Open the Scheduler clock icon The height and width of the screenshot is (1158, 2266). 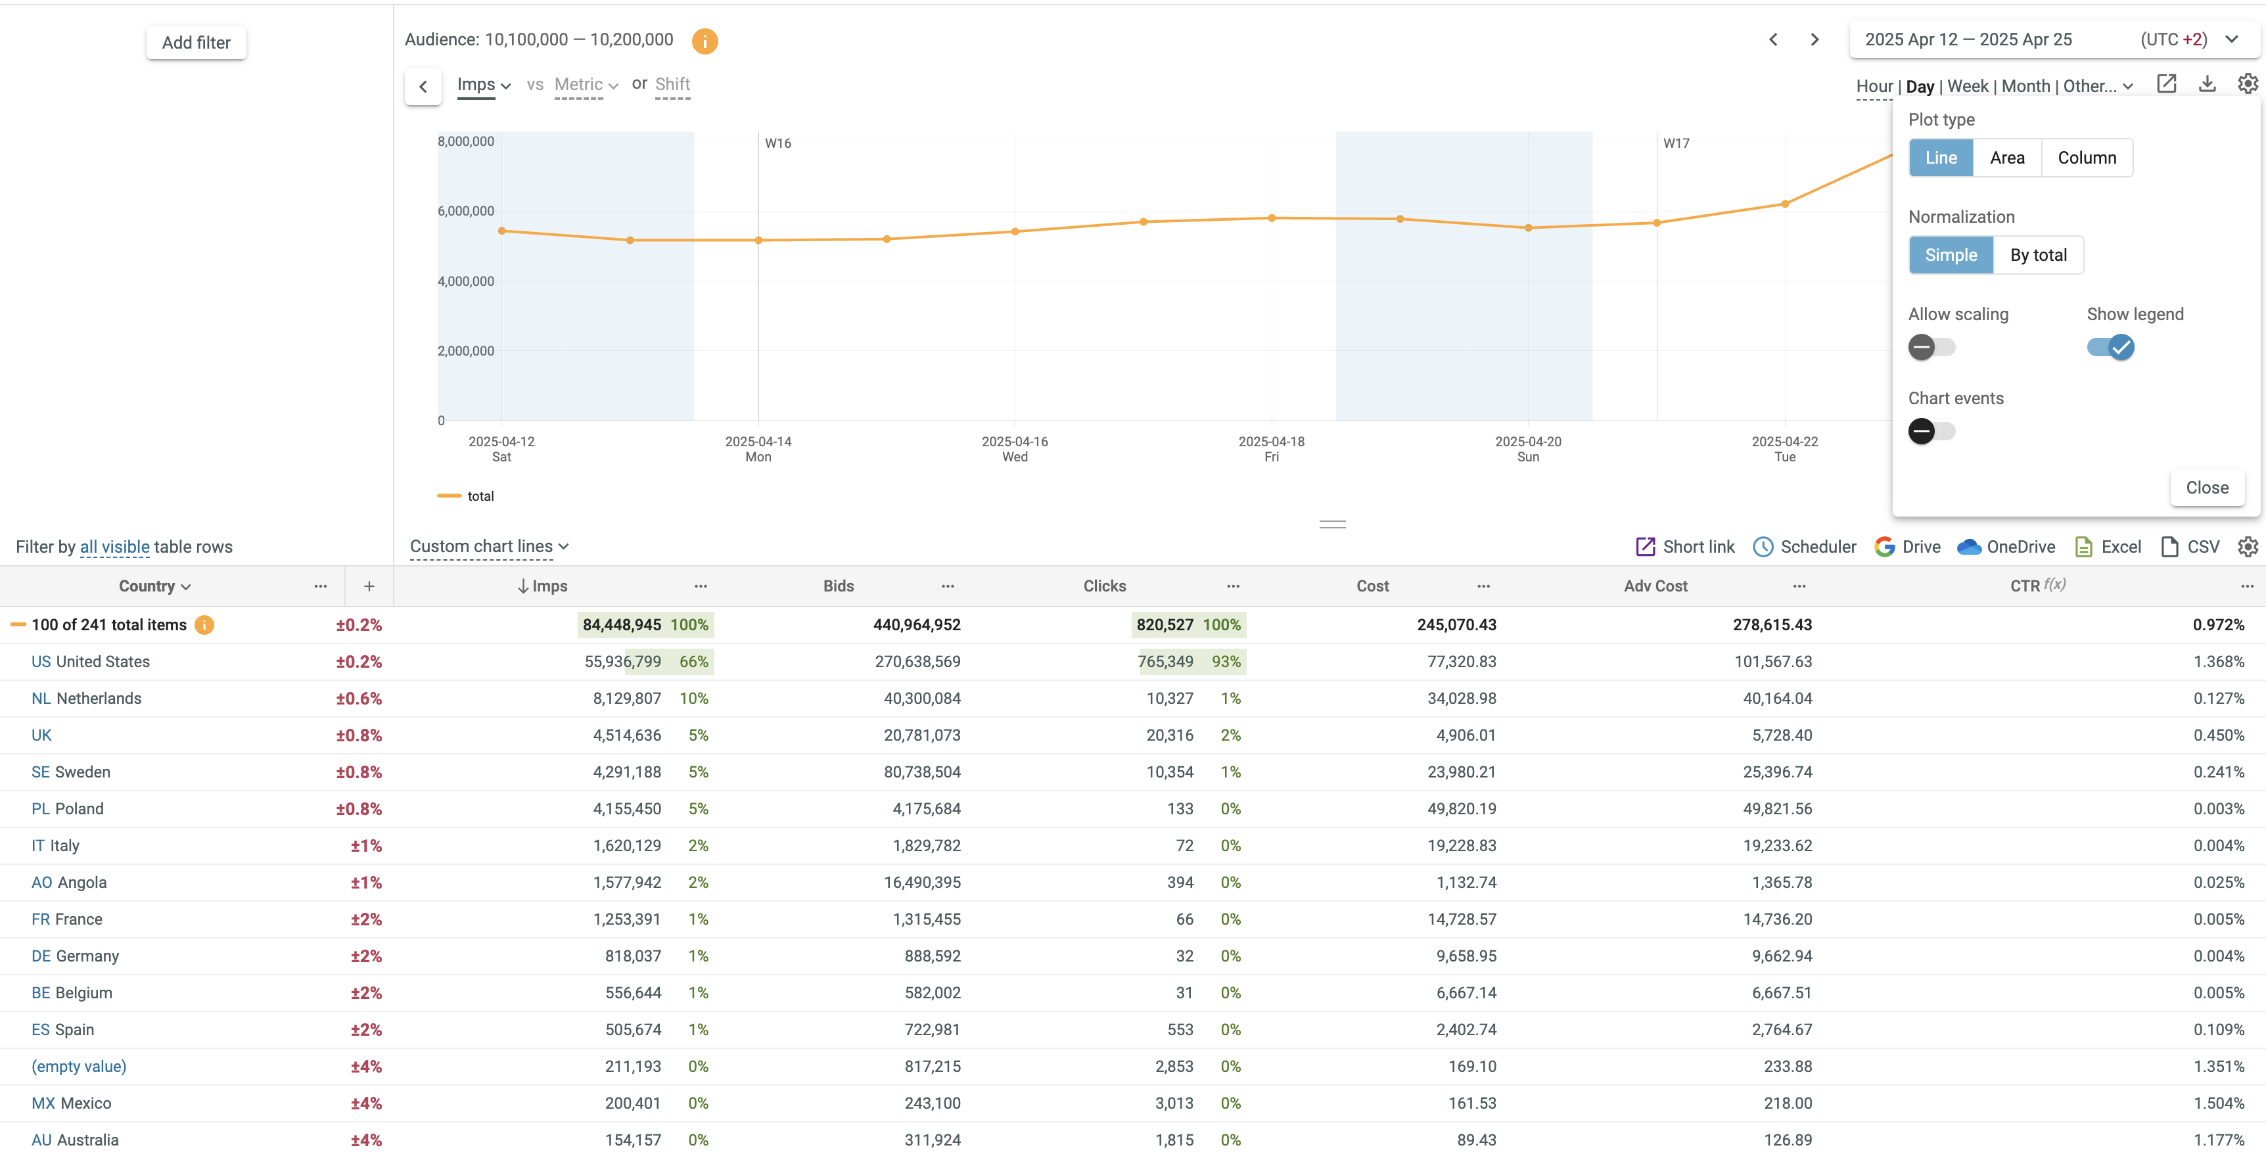pos(1763,546)
